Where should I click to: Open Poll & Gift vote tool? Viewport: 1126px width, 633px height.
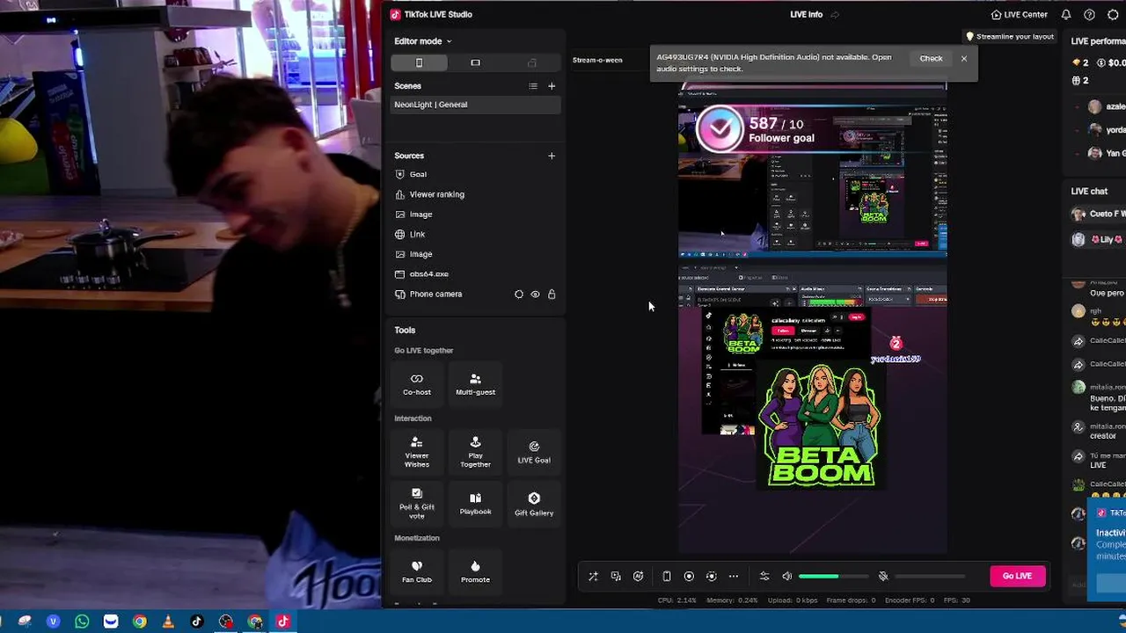(x=417, y=504)
